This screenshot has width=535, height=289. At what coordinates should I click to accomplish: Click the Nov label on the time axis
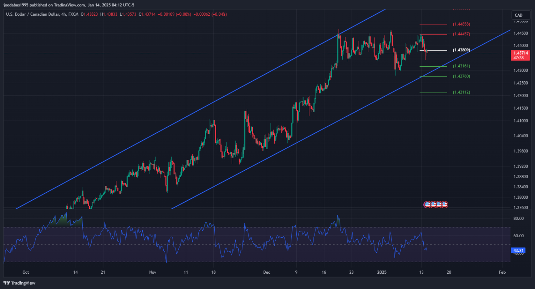[x=153, y=272]
